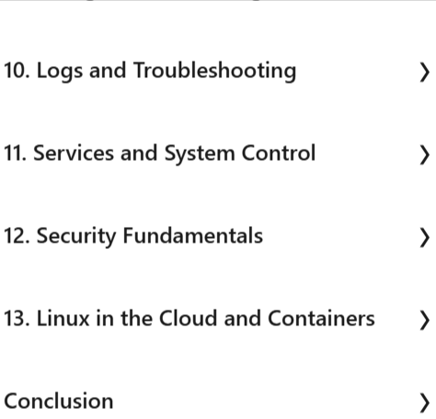436x419 pixels.
Task: Select the word Troubleshooting in chapter 10
Action: [x=215, y=72]
